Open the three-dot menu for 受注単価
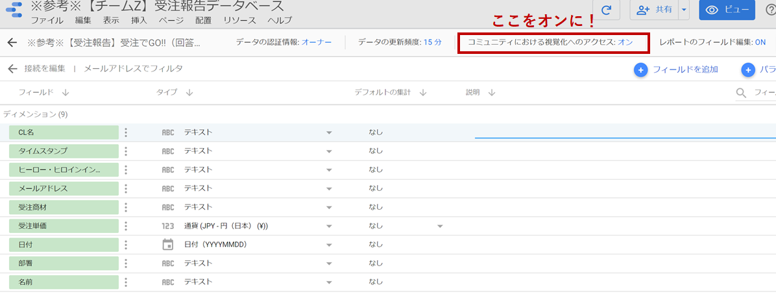The image size is (776, 296). tap(127, 226)
